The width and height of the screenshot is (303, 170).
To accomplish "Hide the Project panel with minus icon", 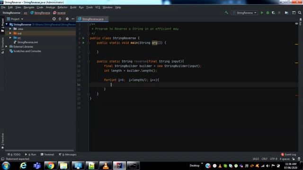I will (x=73, y=19).
